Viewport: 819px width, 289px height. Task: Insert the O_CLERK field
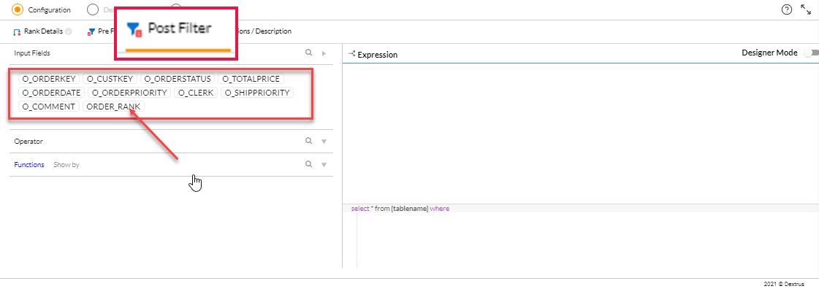click(196, 93)
